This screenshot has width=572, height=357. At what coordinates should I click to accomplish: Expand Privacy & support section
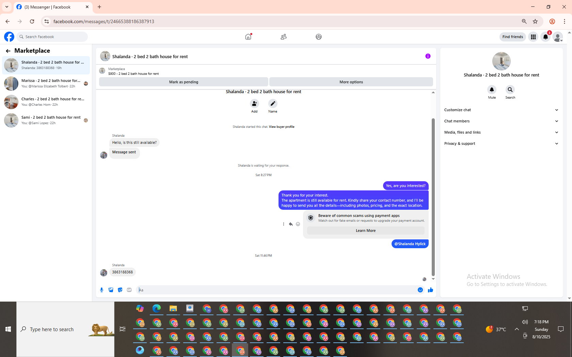coord(501,143)
